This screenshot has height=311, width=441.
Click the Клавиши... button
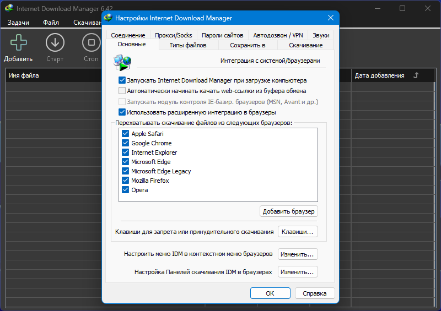coord(298,232)
